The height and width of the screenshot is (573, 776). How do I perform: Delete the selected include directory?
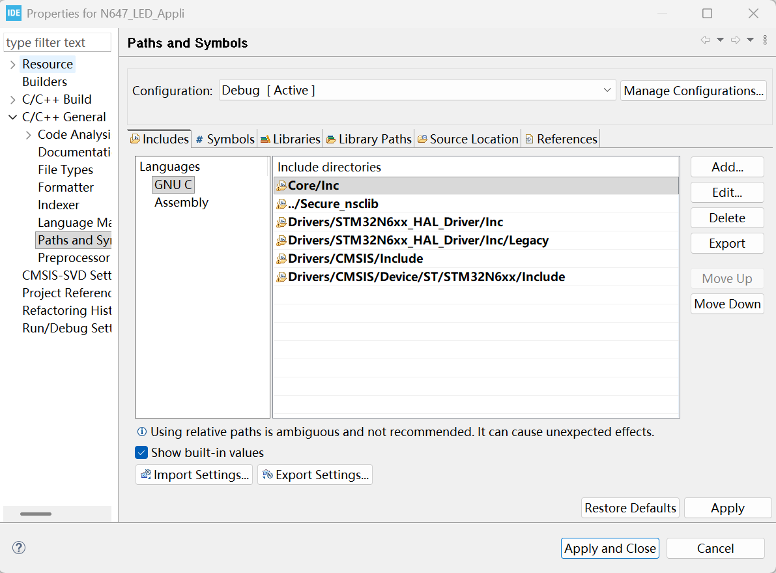click(x=727, y=218)
